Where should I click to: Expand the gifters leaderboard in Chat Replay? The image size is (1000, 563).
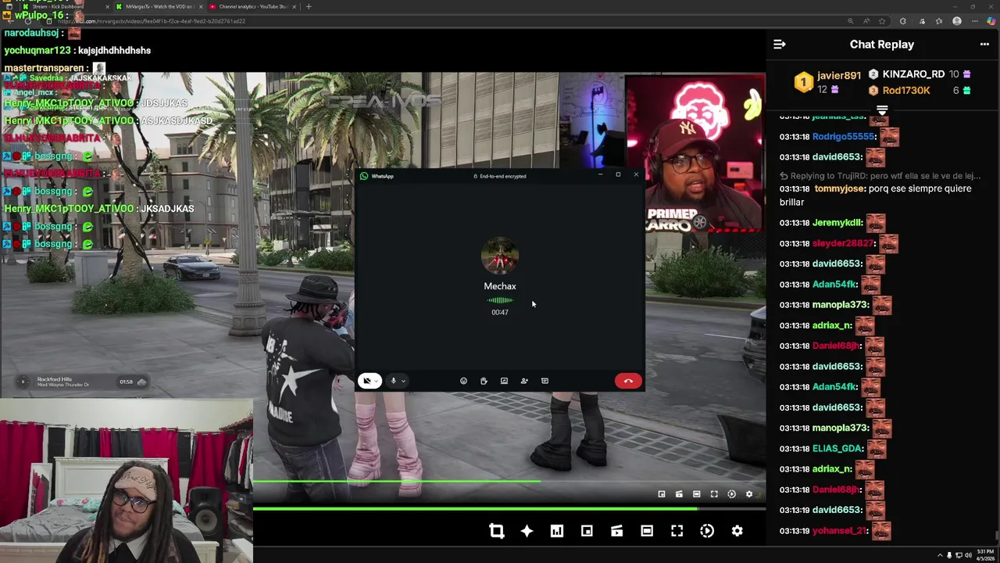coord(882,110)
